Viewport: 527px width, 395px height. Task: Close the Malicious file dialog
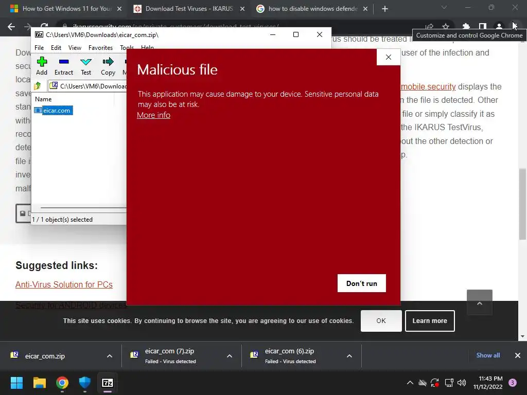click(388, 57)
